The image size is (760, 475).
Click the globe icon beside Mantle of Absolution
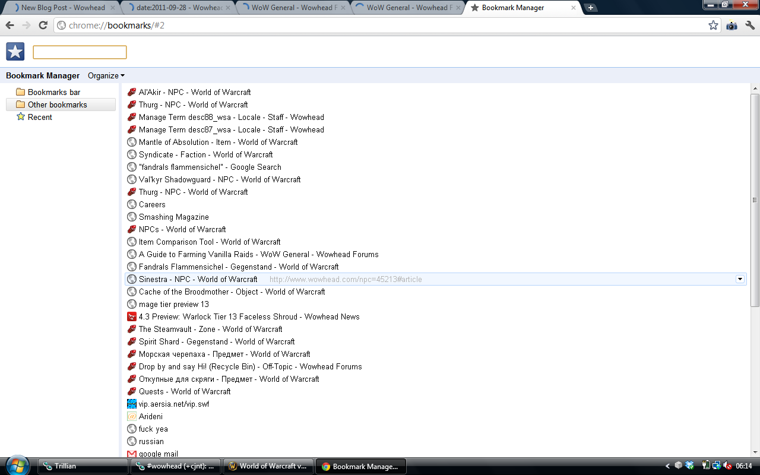tap(132, 142)
